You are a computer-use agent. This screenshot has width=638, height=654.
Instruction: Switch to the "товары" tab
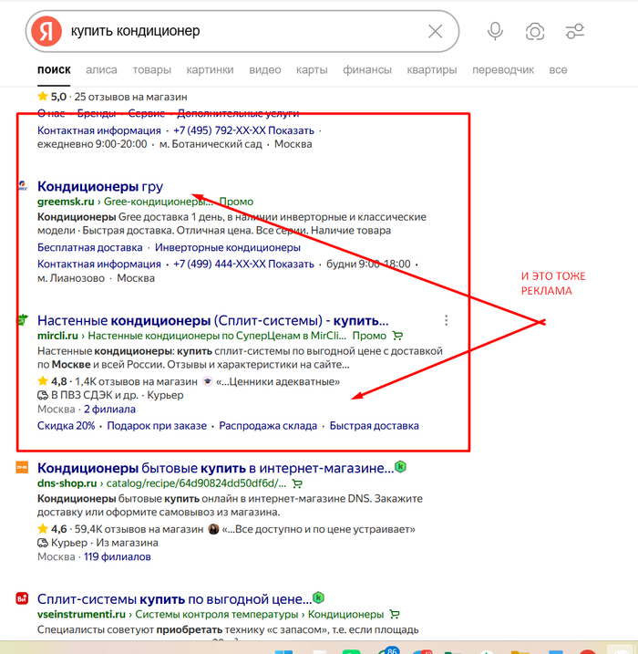click(x=151, y=70)
